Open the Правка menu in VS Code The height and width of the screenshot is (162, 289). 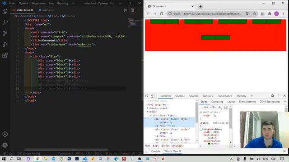(23, 3)
